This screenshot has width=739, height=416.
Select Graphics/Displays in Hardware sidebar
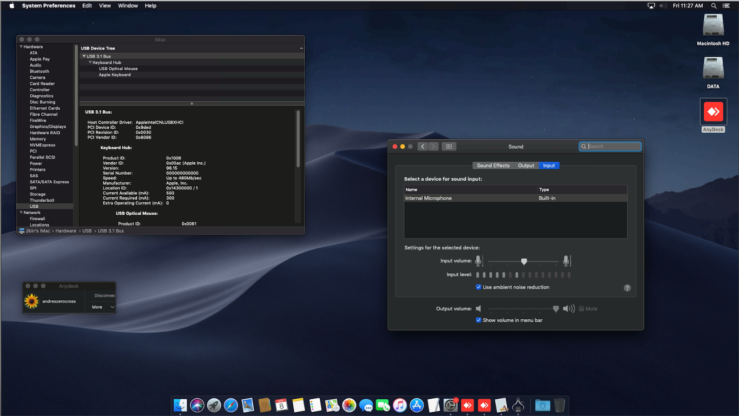pos(48,127)
